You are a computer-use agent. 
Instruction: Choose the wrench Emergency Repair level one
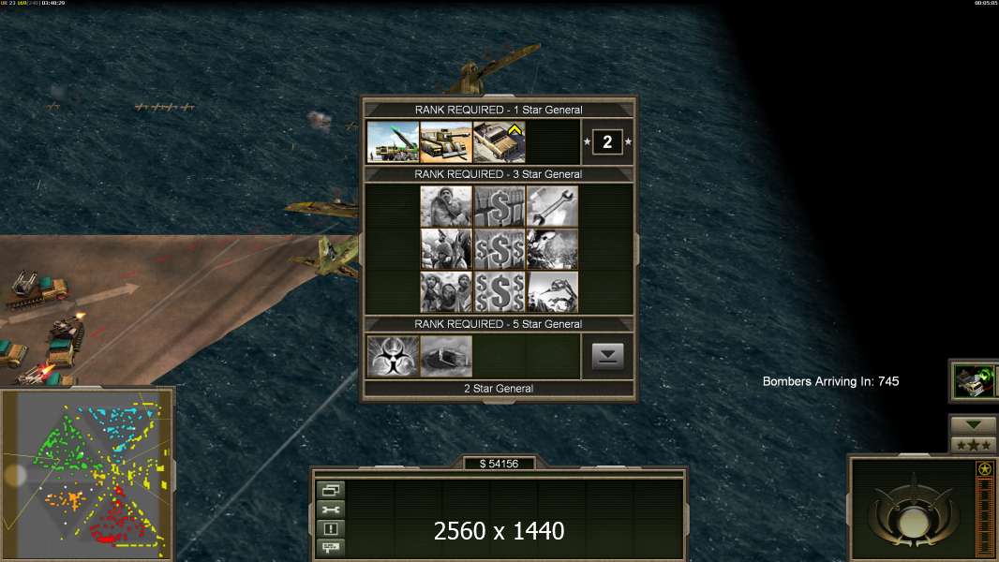point(552,206)
